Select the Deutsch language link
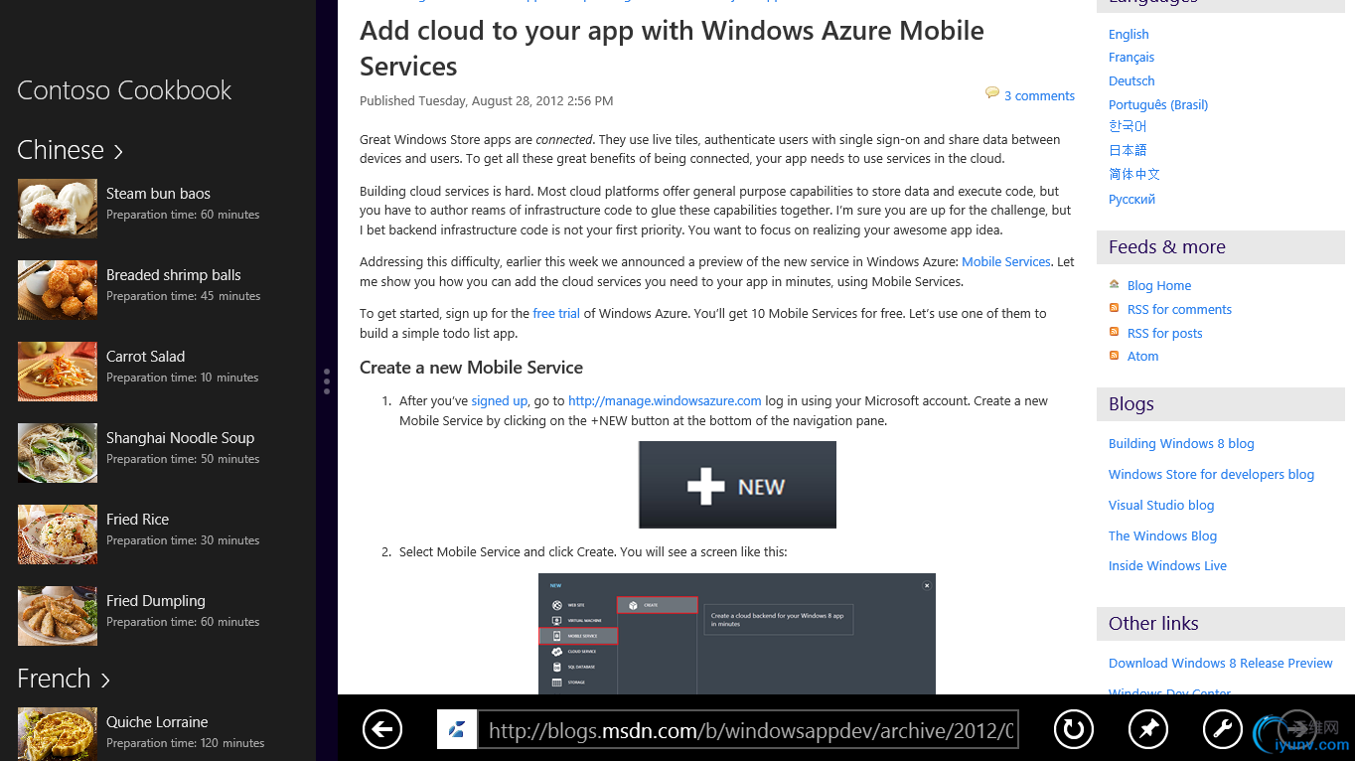 [1131, 81]
